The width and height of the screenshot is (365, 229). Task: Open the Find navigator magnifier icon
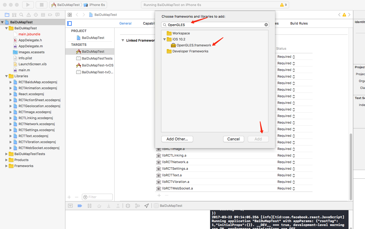(x=21, y=15)
